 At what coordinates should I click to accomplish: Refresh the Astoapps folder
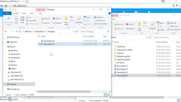tap(77, 31)
